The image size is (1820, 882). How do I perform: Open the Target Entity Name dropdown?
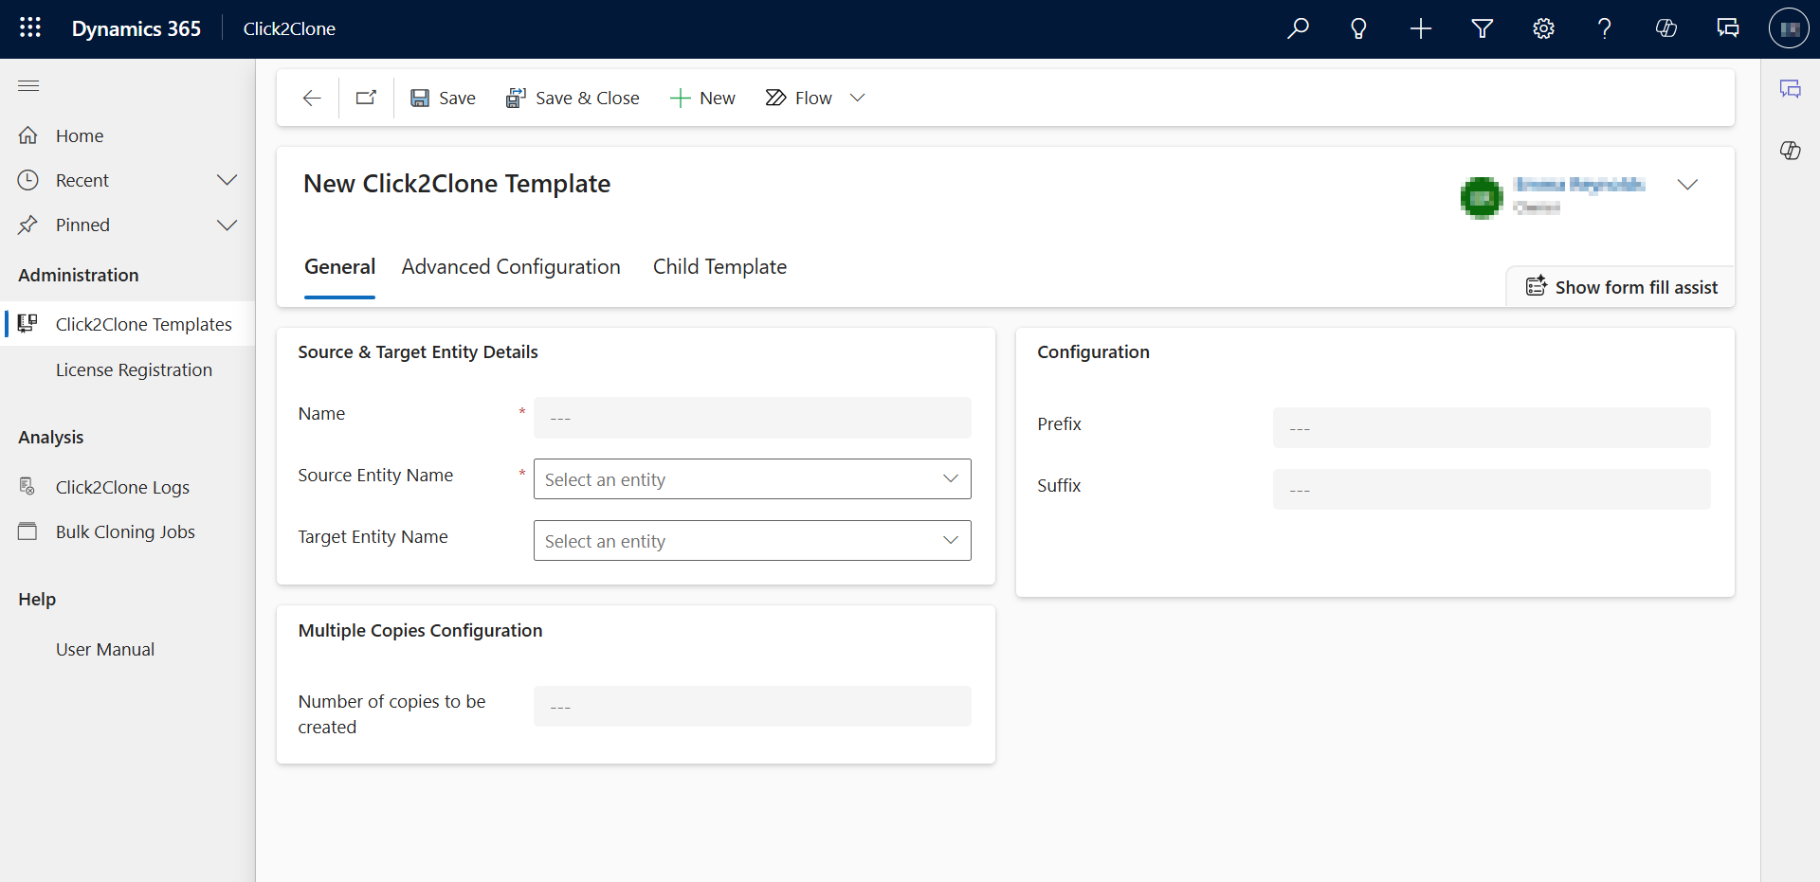(x=752, y=541)
